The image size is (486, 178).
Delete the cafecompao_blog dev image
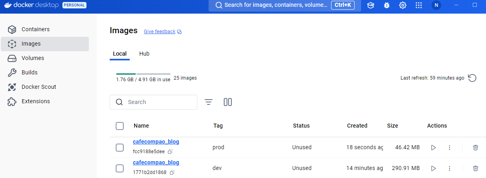(476, 168)
